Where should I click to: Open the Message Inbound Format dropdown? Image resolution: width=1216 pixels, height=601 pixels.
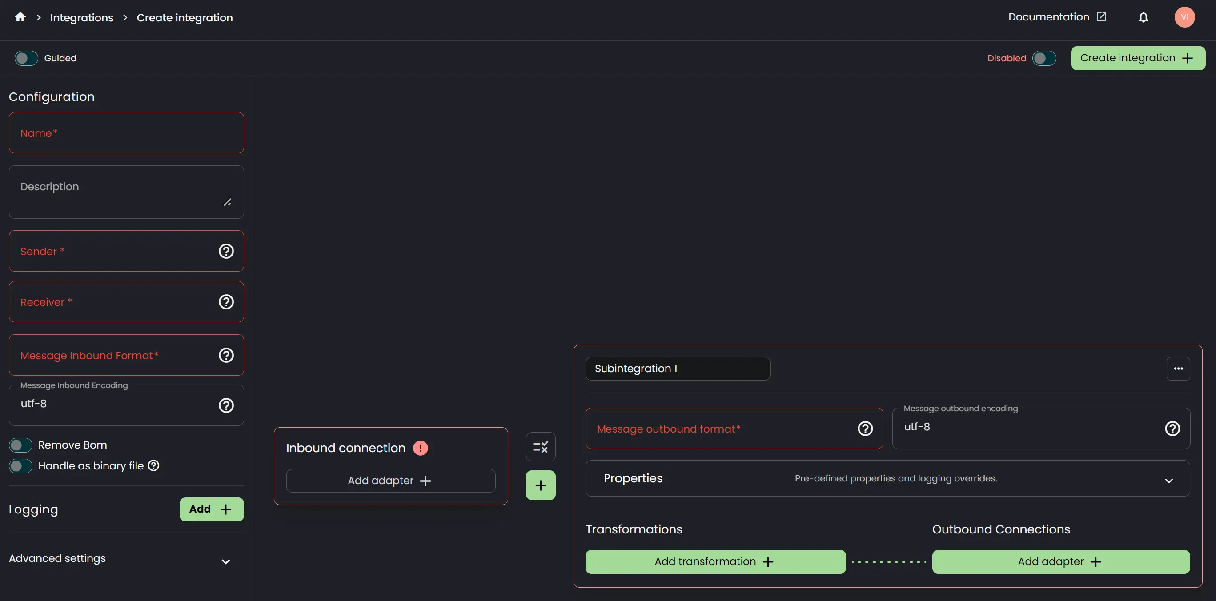tap(126, 355)
